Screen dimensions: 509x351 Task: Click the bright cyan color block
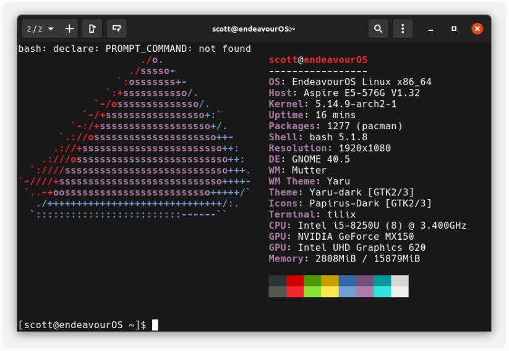point(382,292)
